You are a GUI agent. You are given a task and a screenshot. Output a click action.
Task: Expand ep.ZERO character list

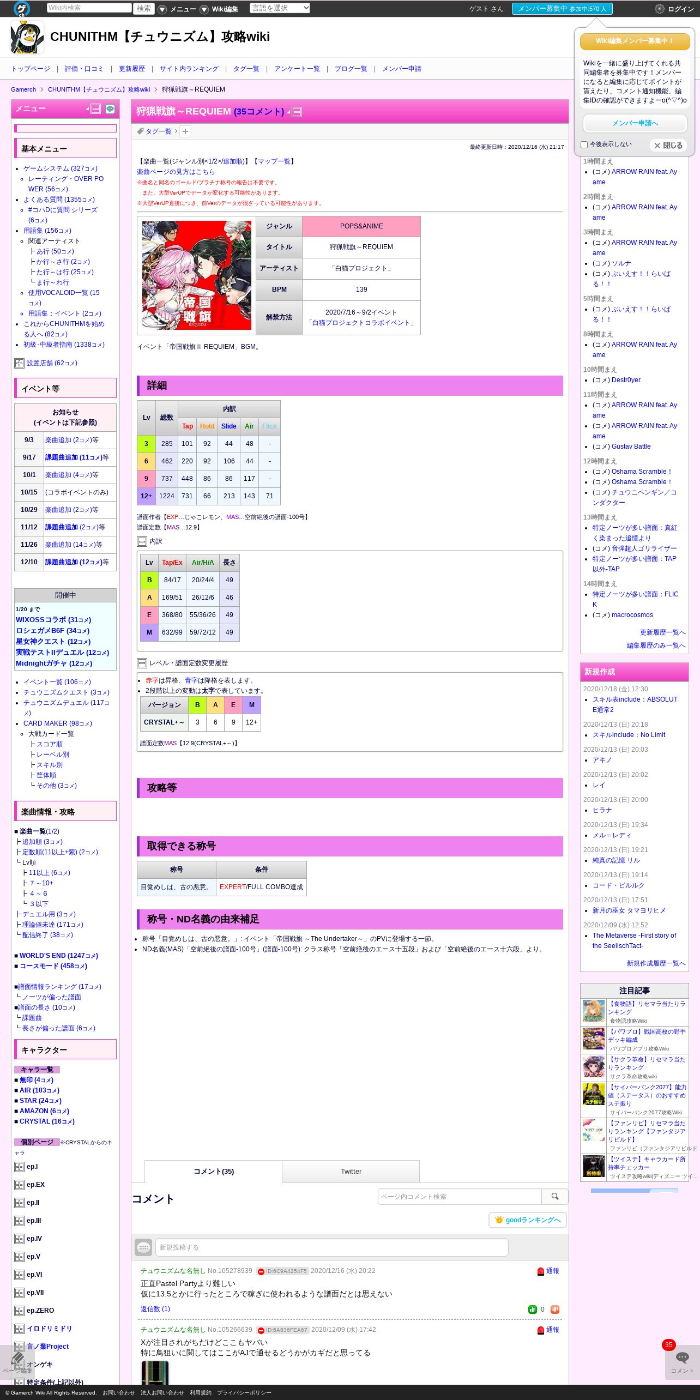pos(19,1311)
